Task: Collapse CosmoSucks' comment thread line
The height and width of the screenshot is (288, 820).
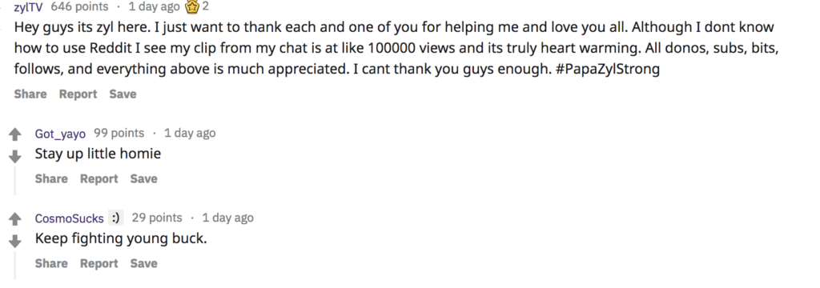Action: [x=14, y=266]
